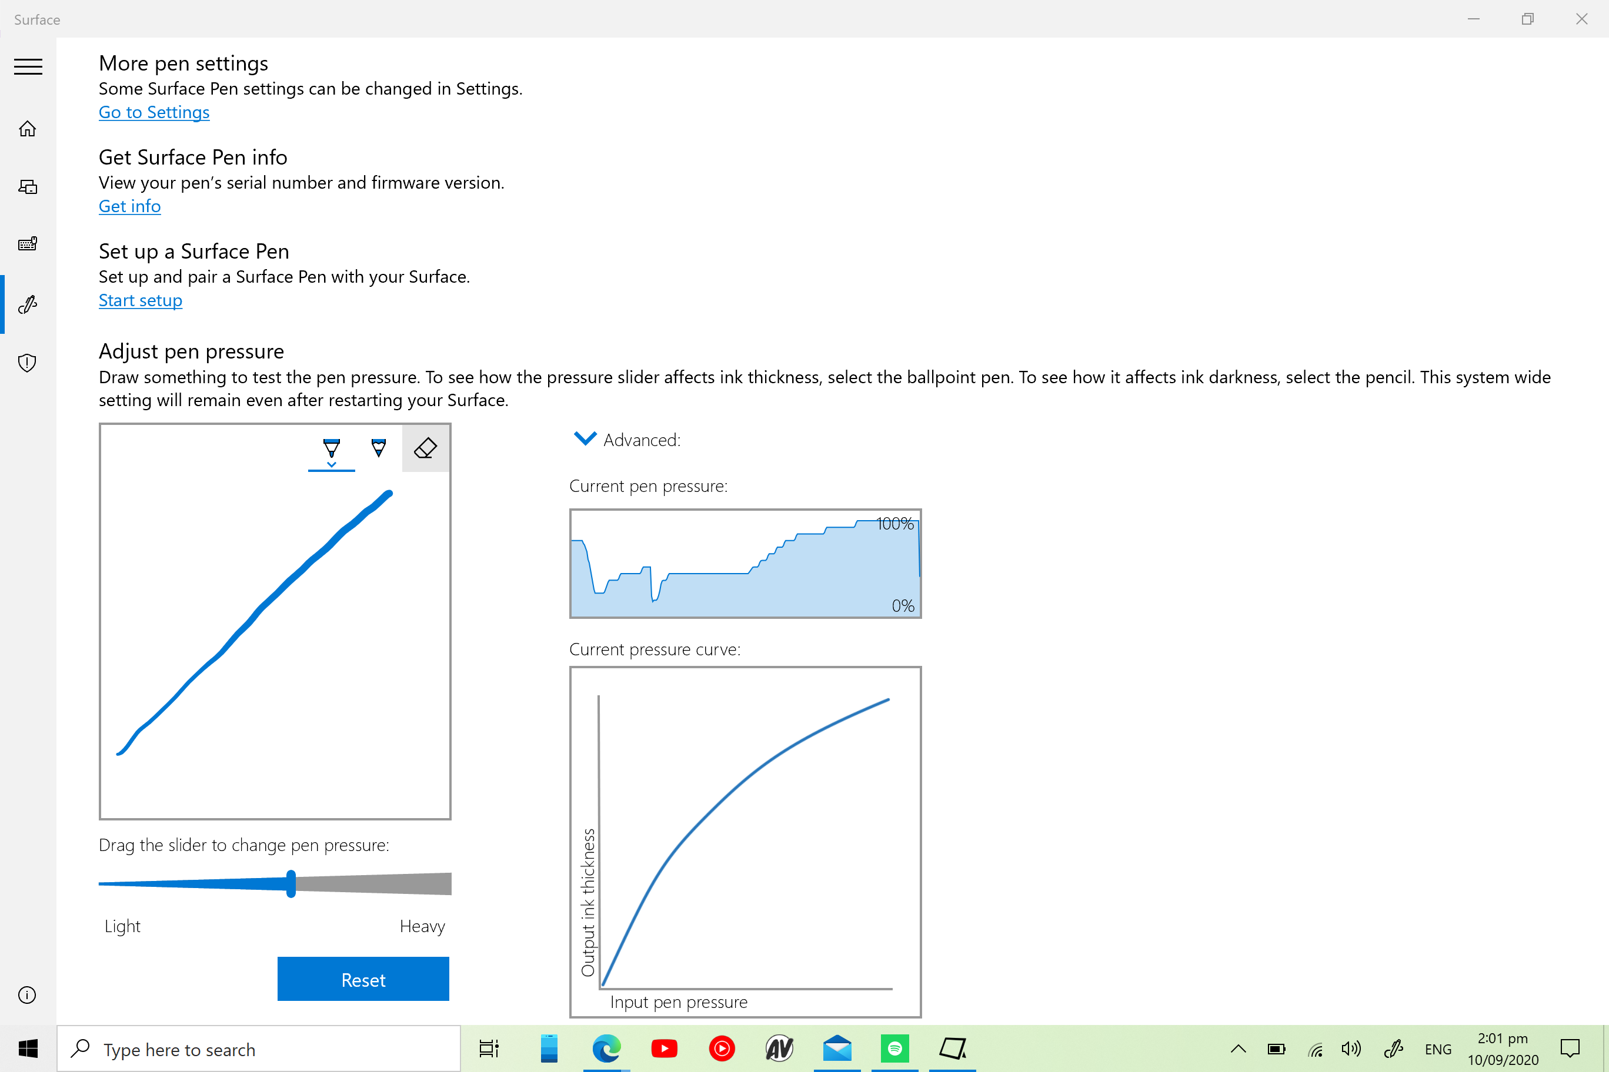Image resolution: width=1609 pixels, height=1072 pixels.
Task: Show hidden system tray icons
Action: [x=1239, y=1048]
